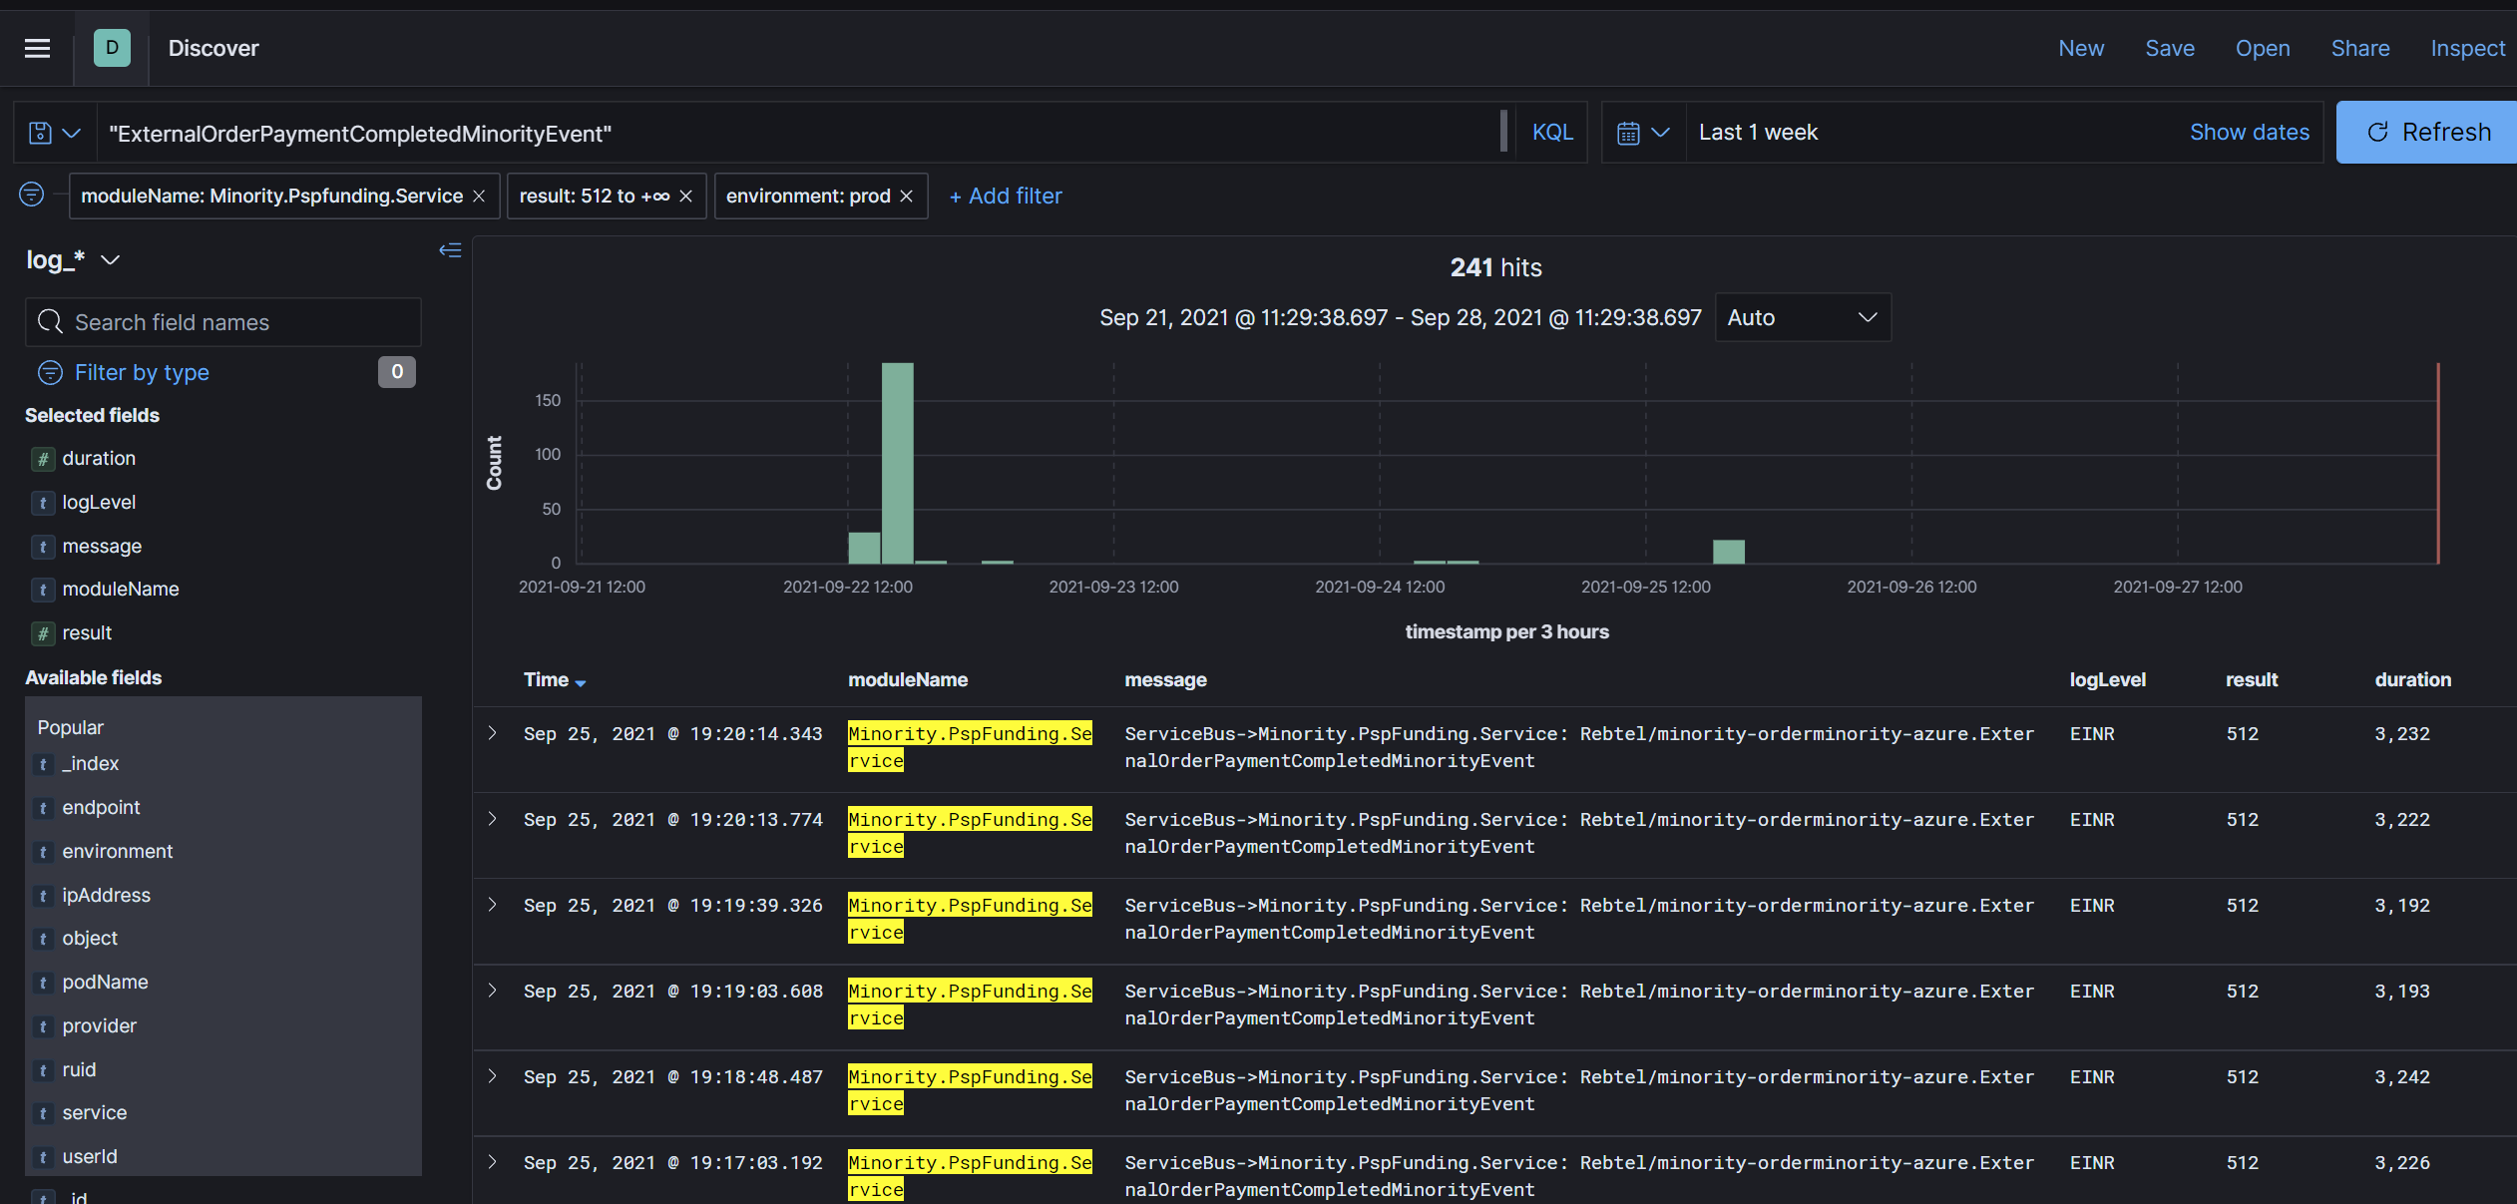2517x1204 pixels.
Task: Toggle KQL query language
Action: 1551,133
